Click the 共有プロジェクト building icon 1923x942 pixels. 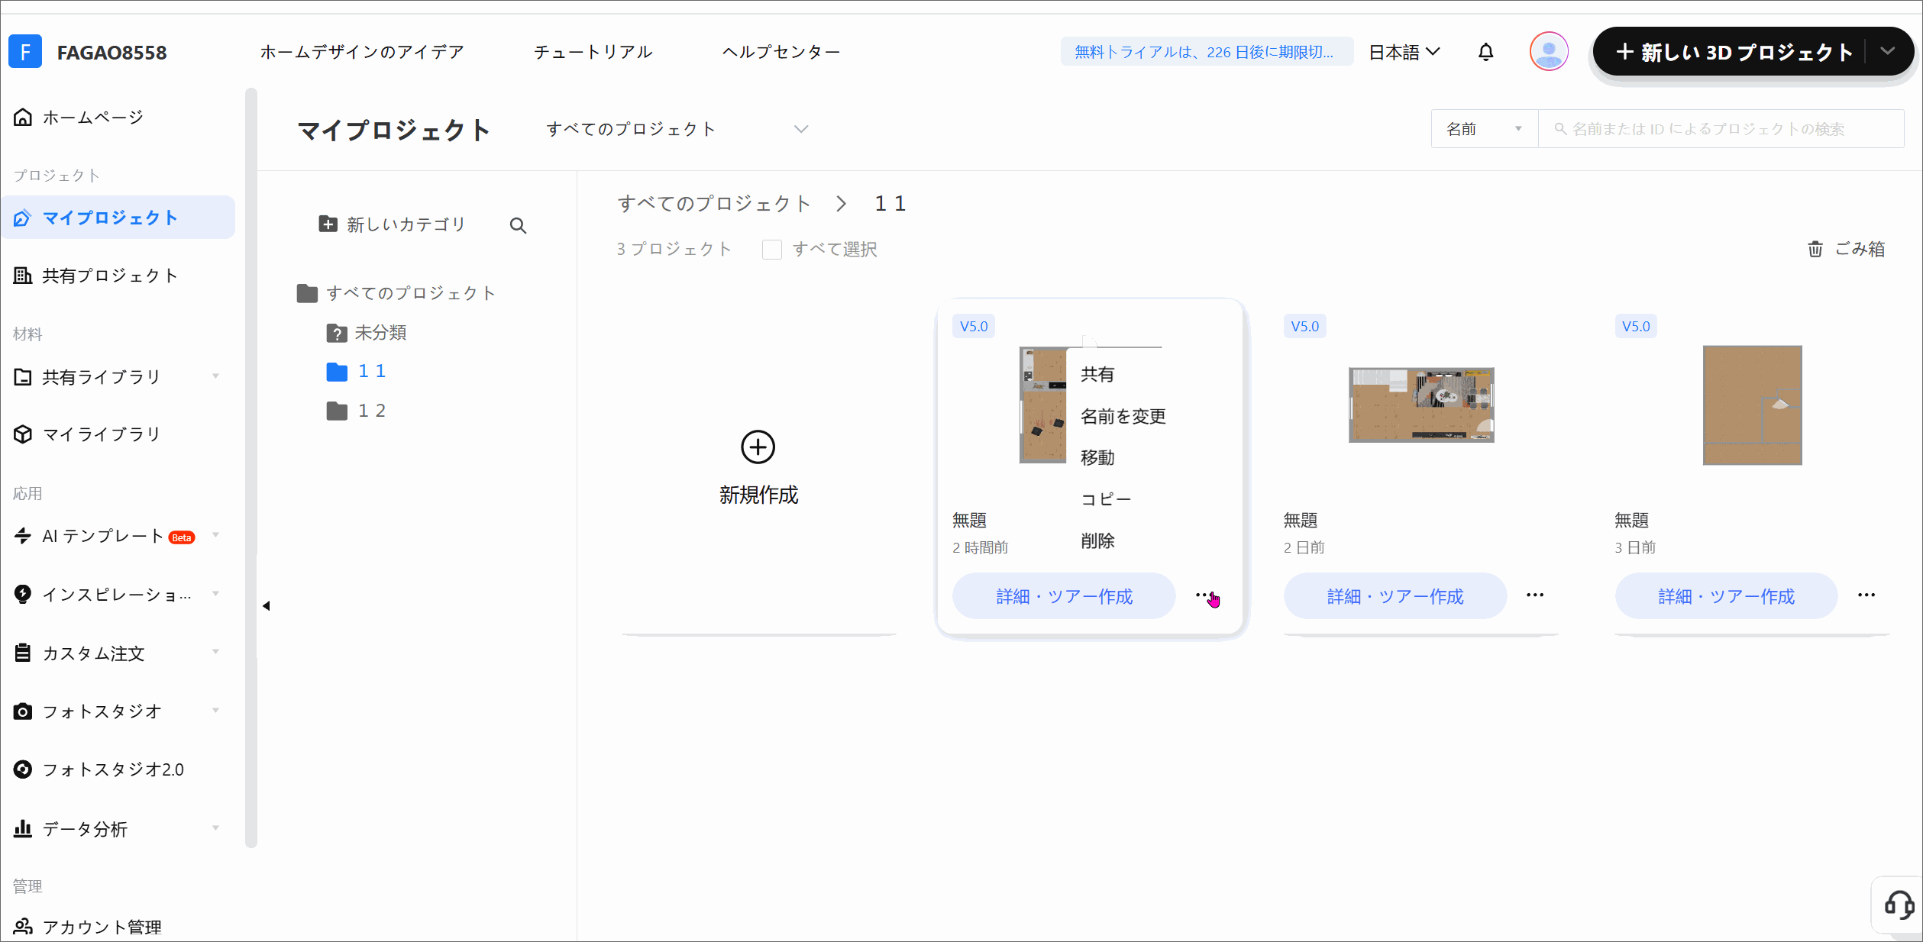pyautogui.click(x=23, y=275)
